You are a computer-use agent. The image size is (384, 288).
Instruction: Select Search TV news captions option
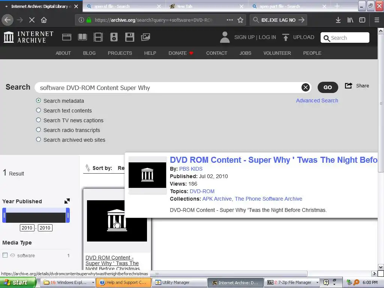tap(39, 120)
